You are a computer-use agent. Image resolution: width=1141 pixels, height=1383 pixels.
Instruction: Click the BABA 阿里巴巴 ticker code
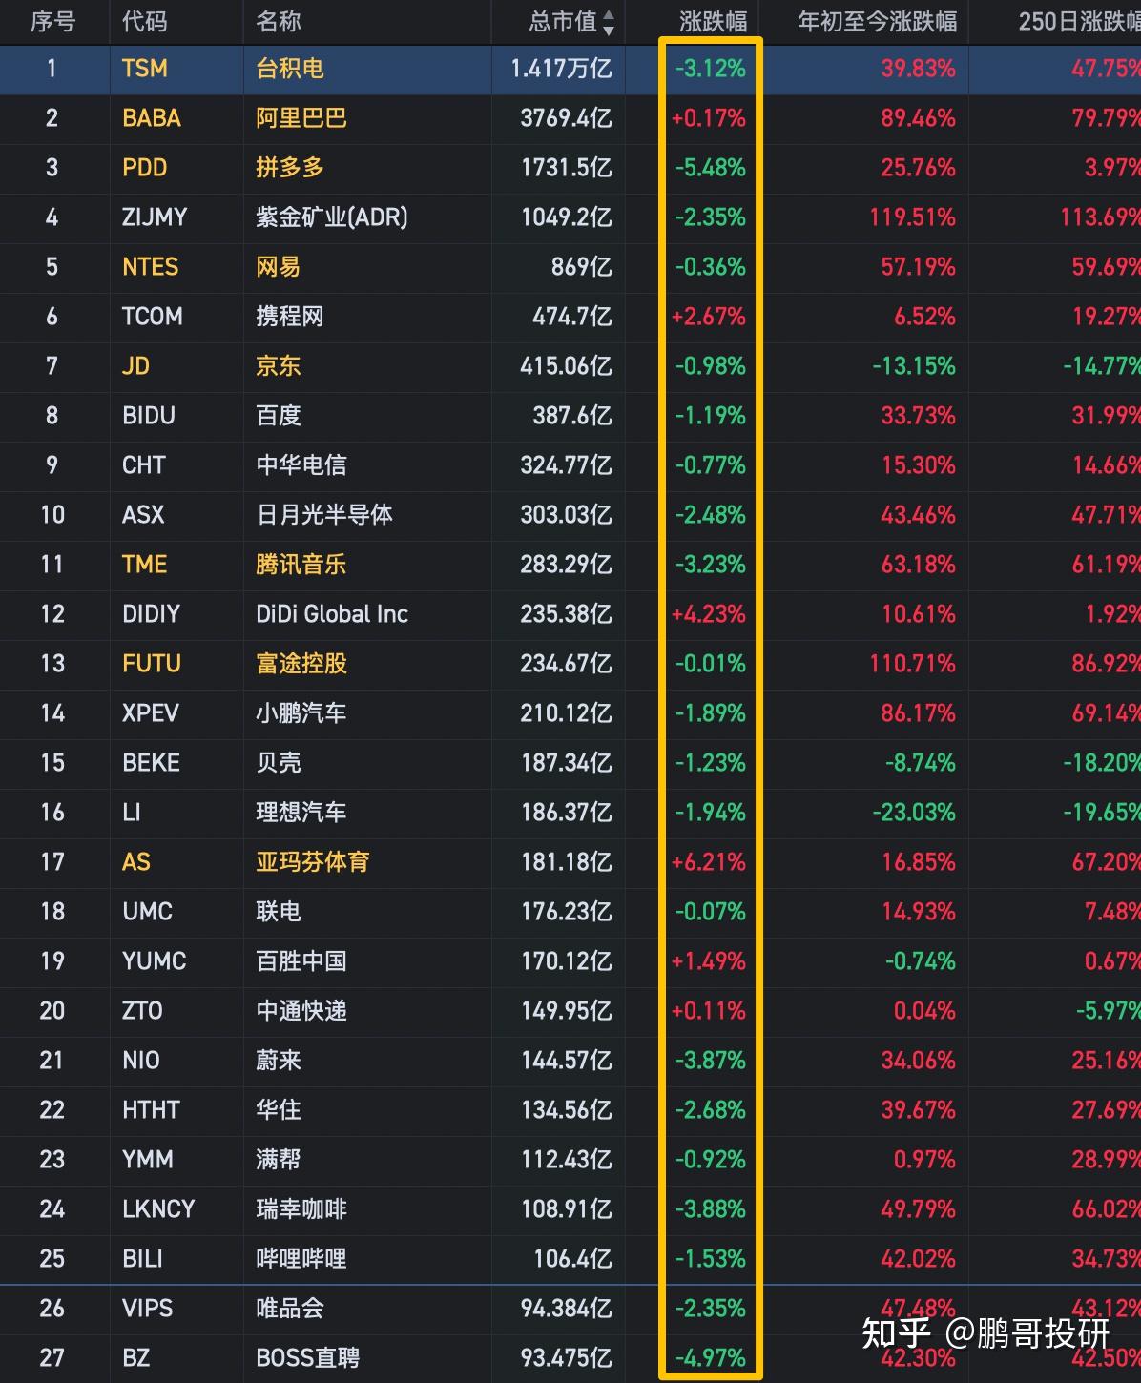pyautogui.click(x=153, y=119)
